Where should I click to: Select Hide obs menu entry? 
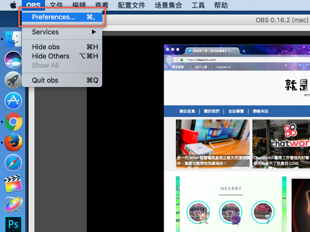pyautogui.click(x=62, y=47)
